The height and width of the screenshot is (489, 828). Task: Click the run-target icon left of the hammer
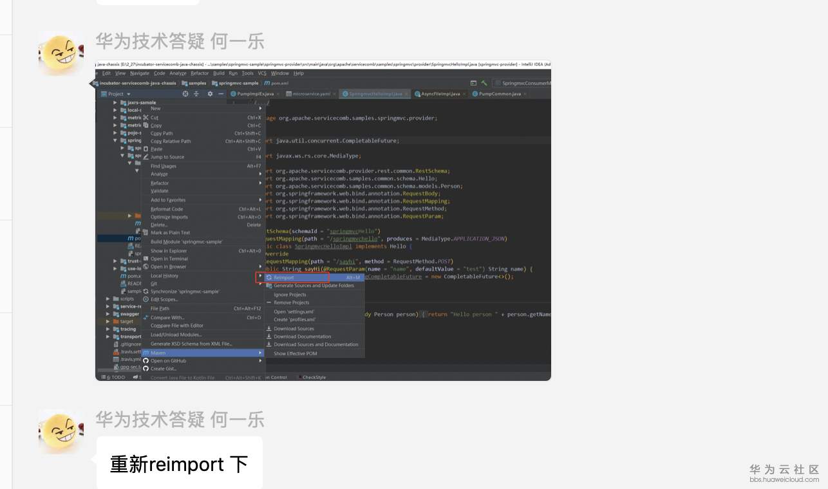[474, 83]
